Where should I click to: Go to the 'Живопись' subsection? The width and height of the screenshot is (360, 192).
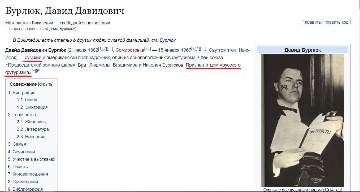(x=35, y=122)
